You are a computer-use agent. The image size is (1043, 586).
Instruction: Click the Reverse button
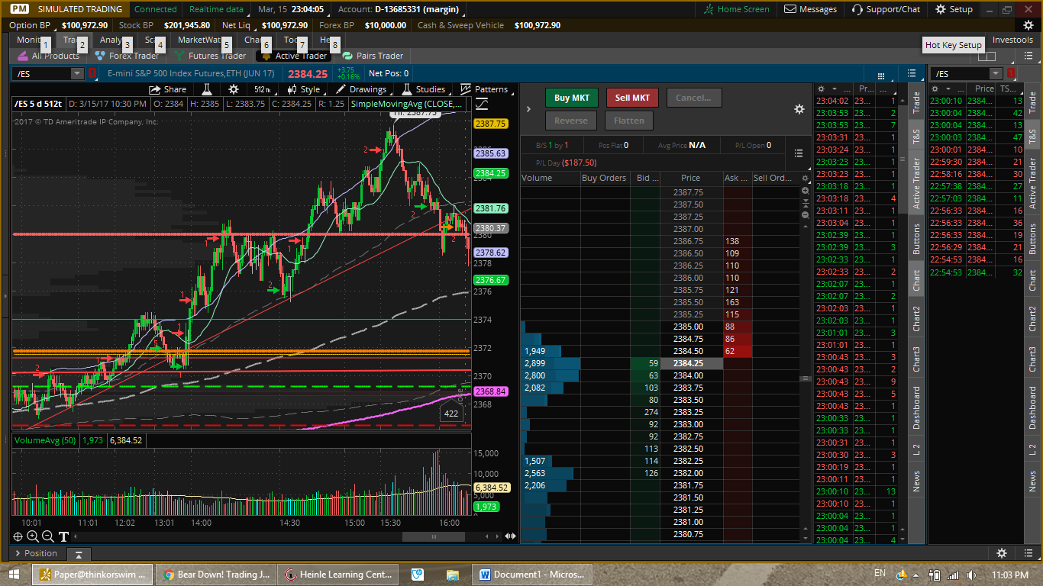571,121
